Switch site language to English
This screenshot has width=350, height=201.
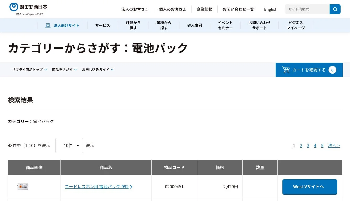tap(271, 9)
